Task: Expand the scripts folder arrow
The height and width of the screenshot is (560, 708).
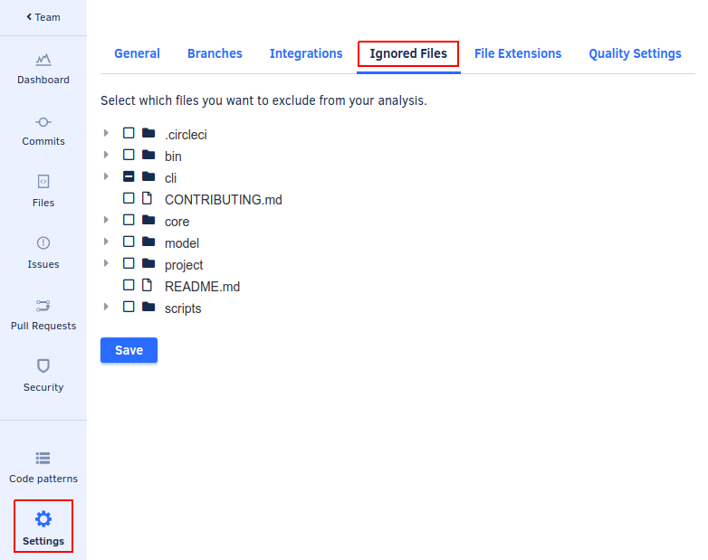Action: pos(107,307)
